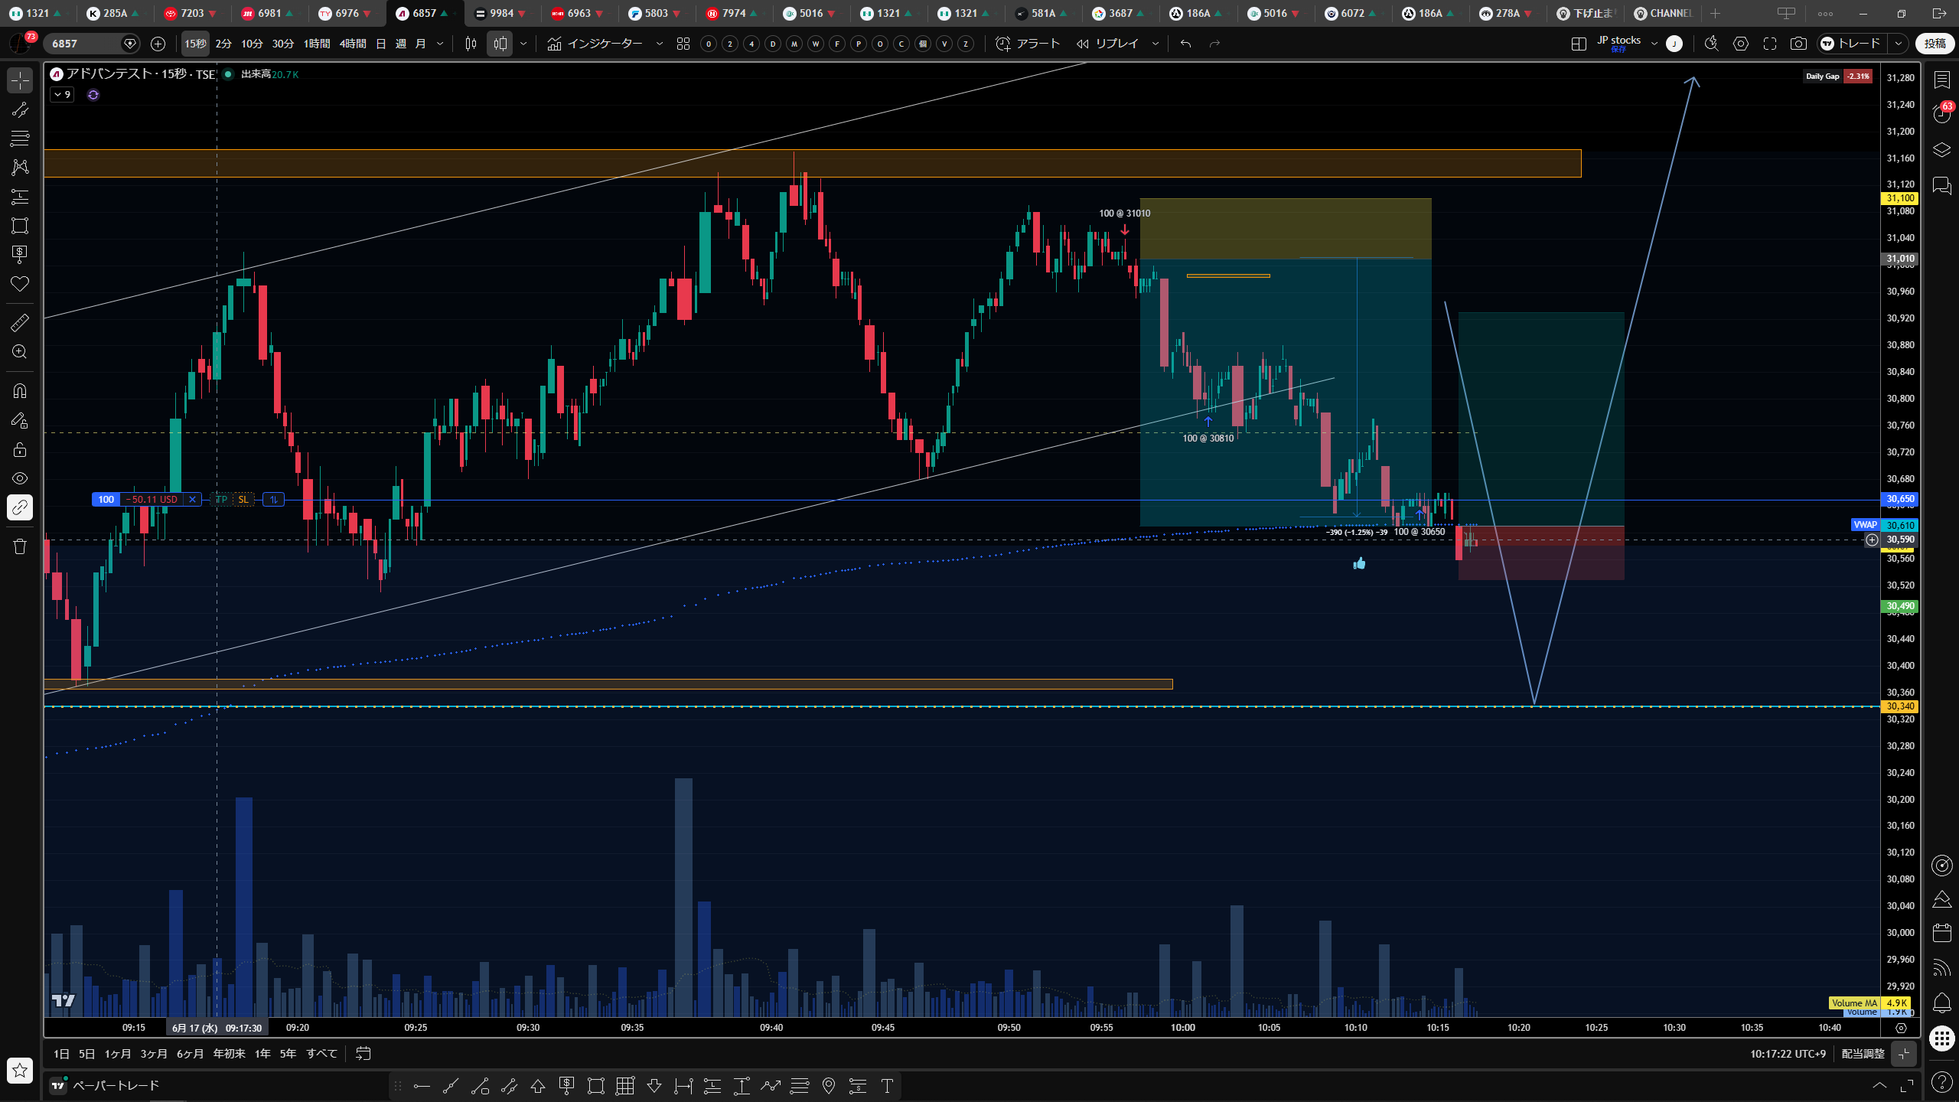Open the measure ruler tool
The height and width of the screenshot is (1102, 1959).
coord(20,323)
